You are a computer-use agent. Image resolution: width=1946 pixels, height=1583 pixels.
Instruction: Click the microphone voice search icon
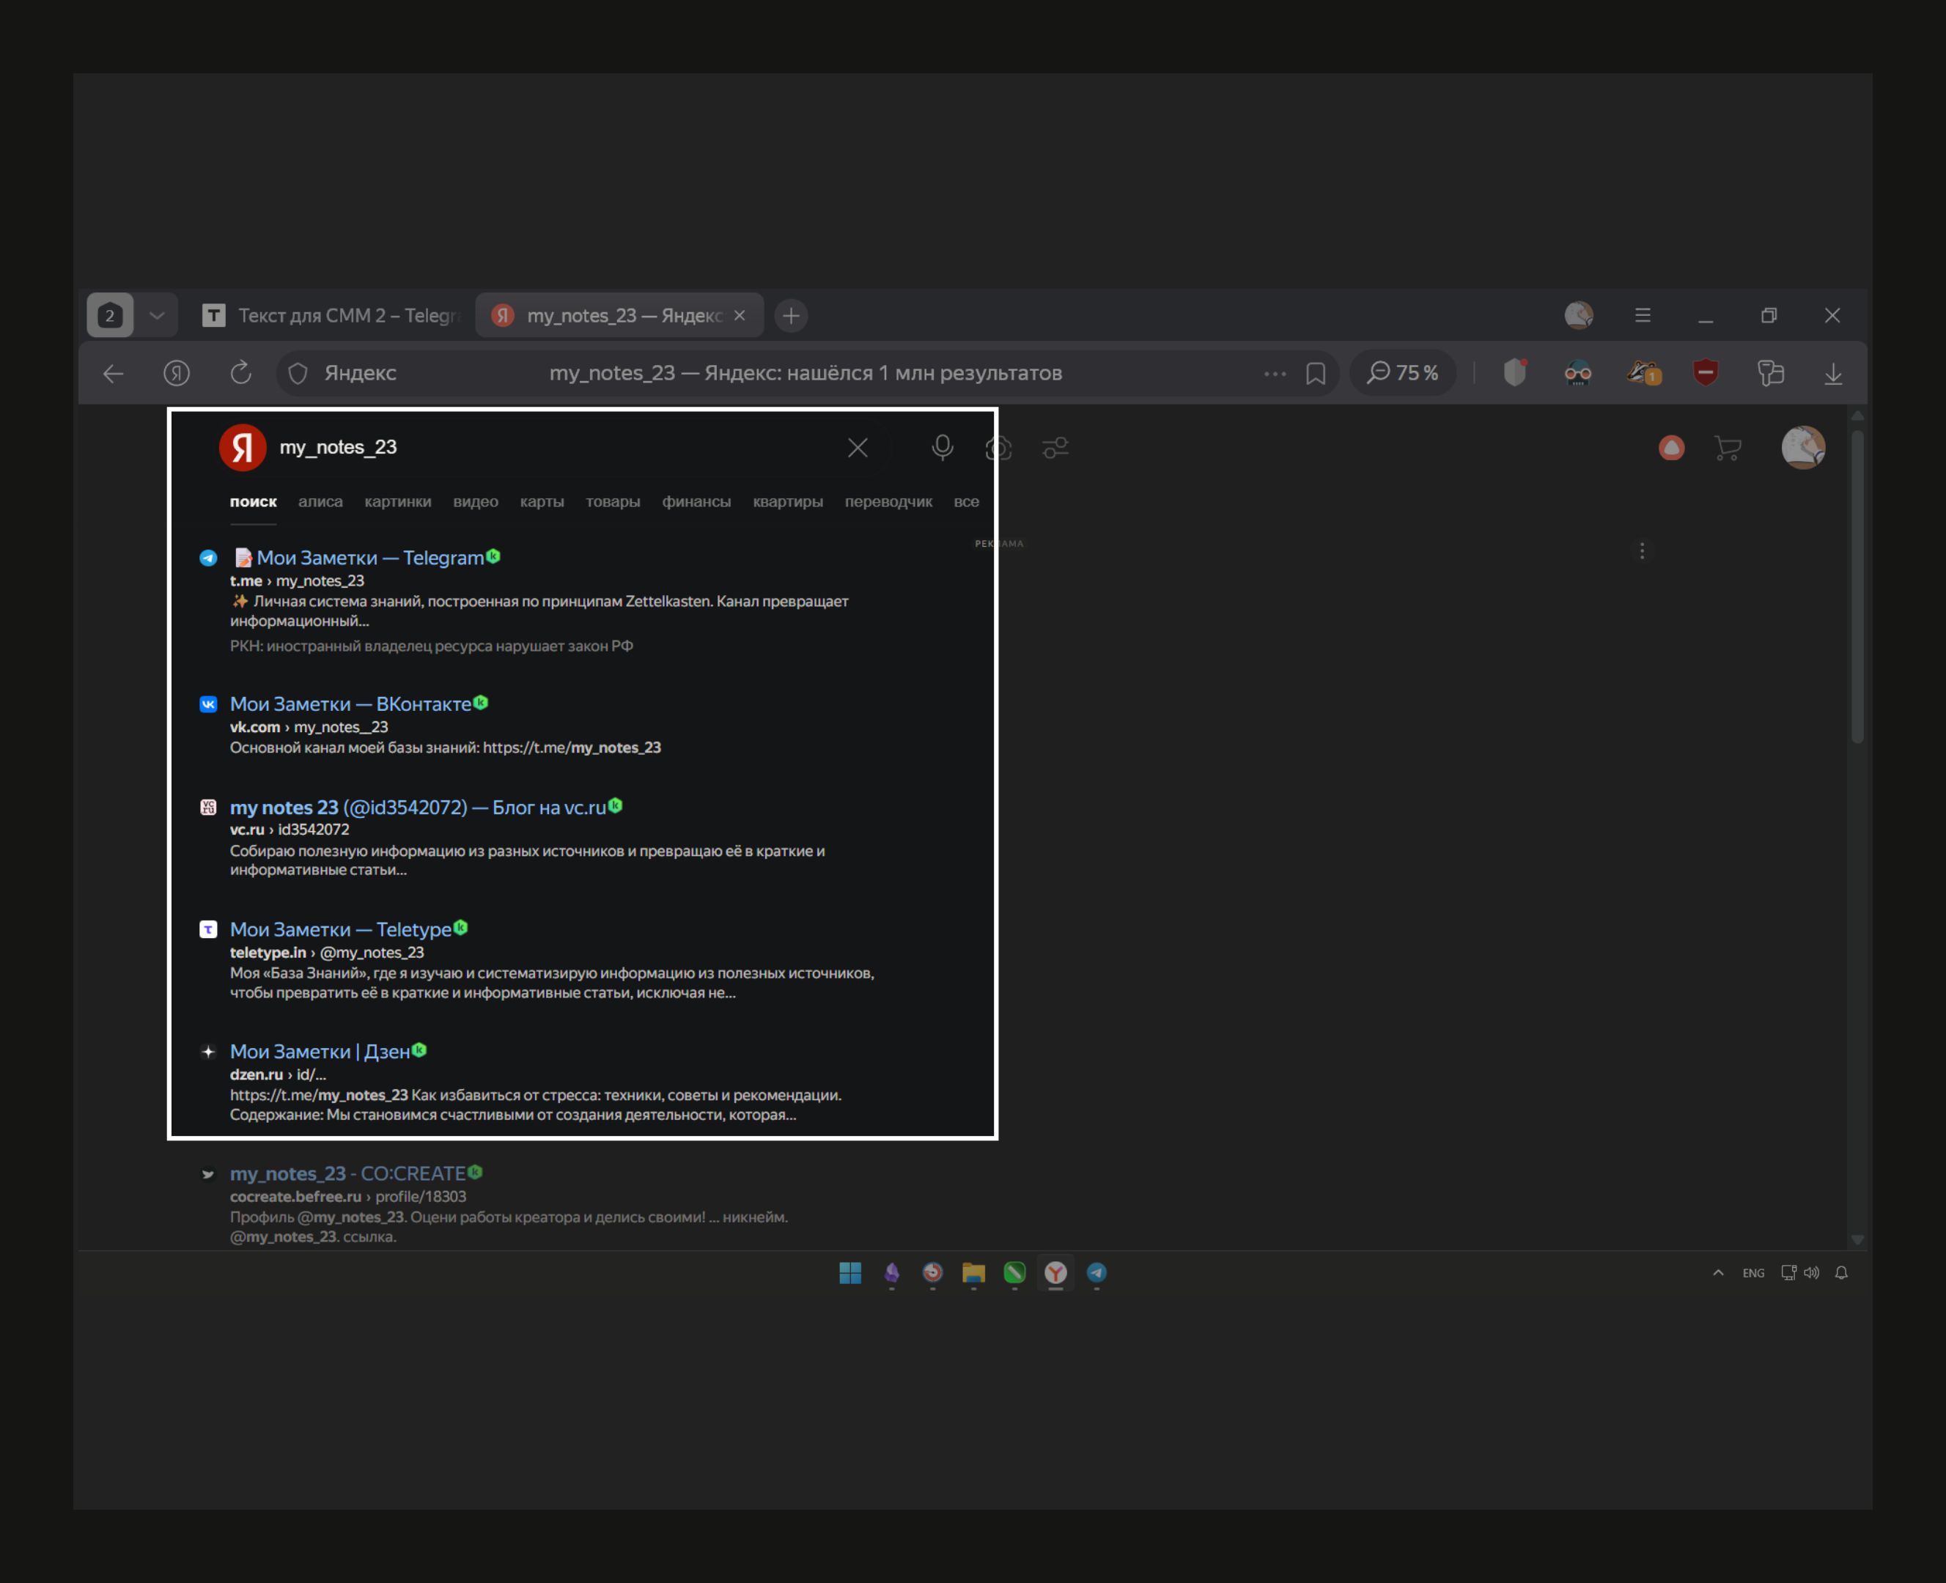click(942, 447)
